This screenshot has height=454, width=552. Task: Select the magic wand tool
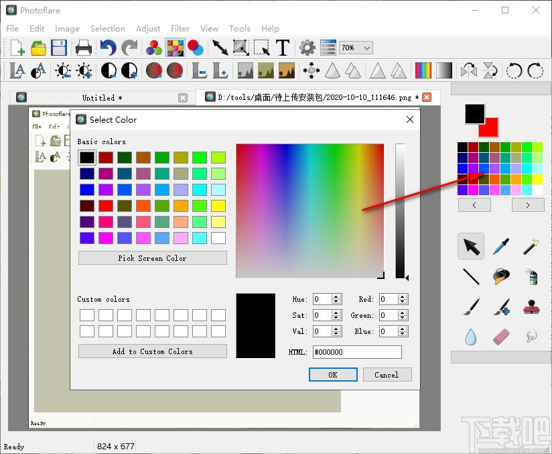pyautogui.click(x=531, y=246)
